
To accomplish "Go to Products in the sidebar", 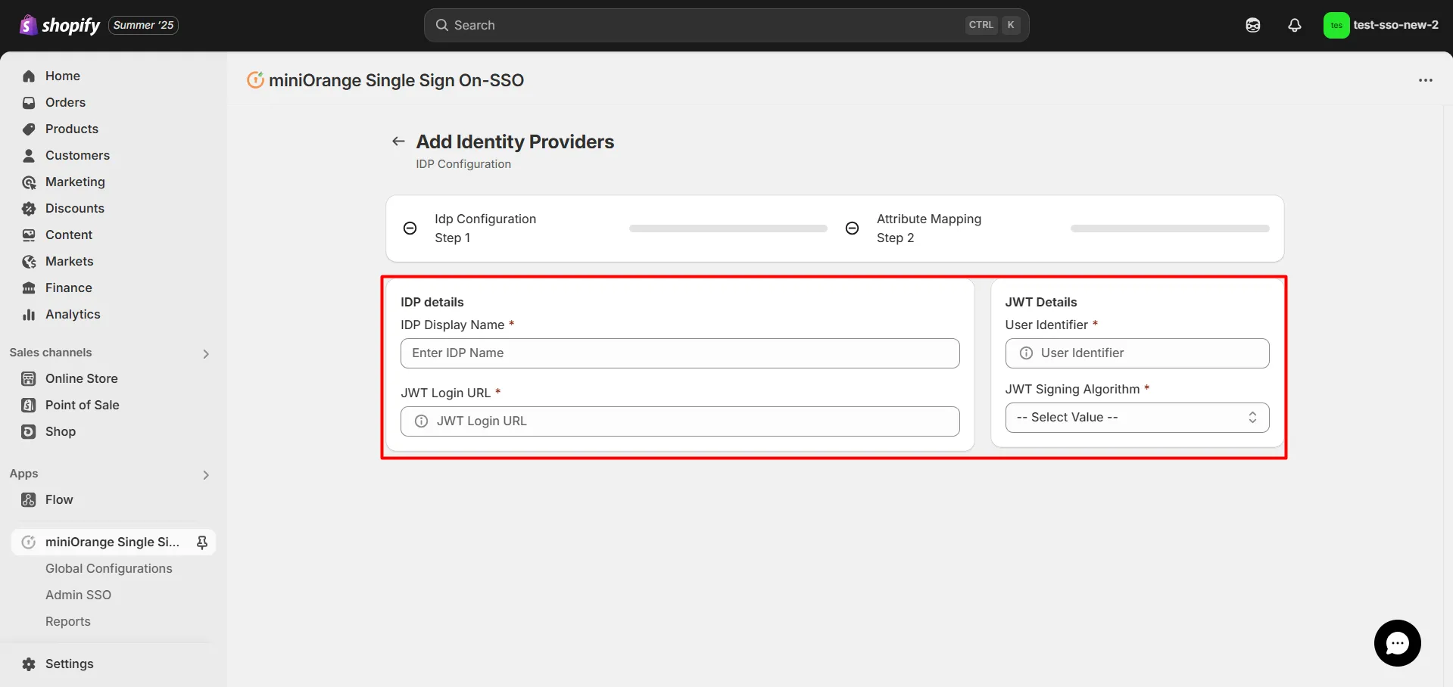I will click(x=72, y=129).
